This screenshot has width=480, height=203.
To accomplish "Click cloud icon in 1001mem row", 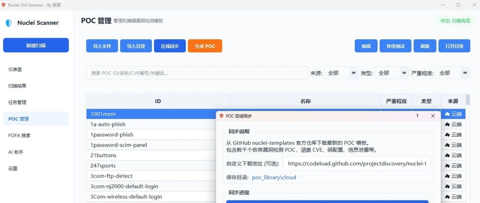I will point(447,114).
